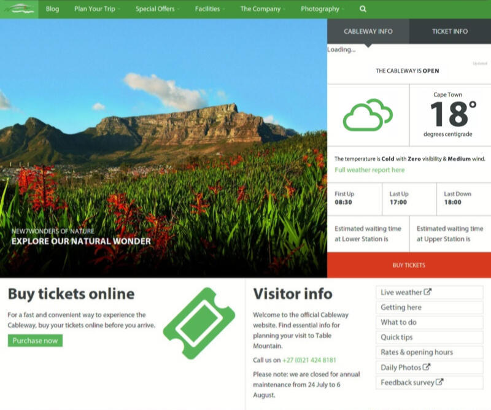491x410 pixels.
Task: Click the Cableway logo in header
Action: point(19,9)
